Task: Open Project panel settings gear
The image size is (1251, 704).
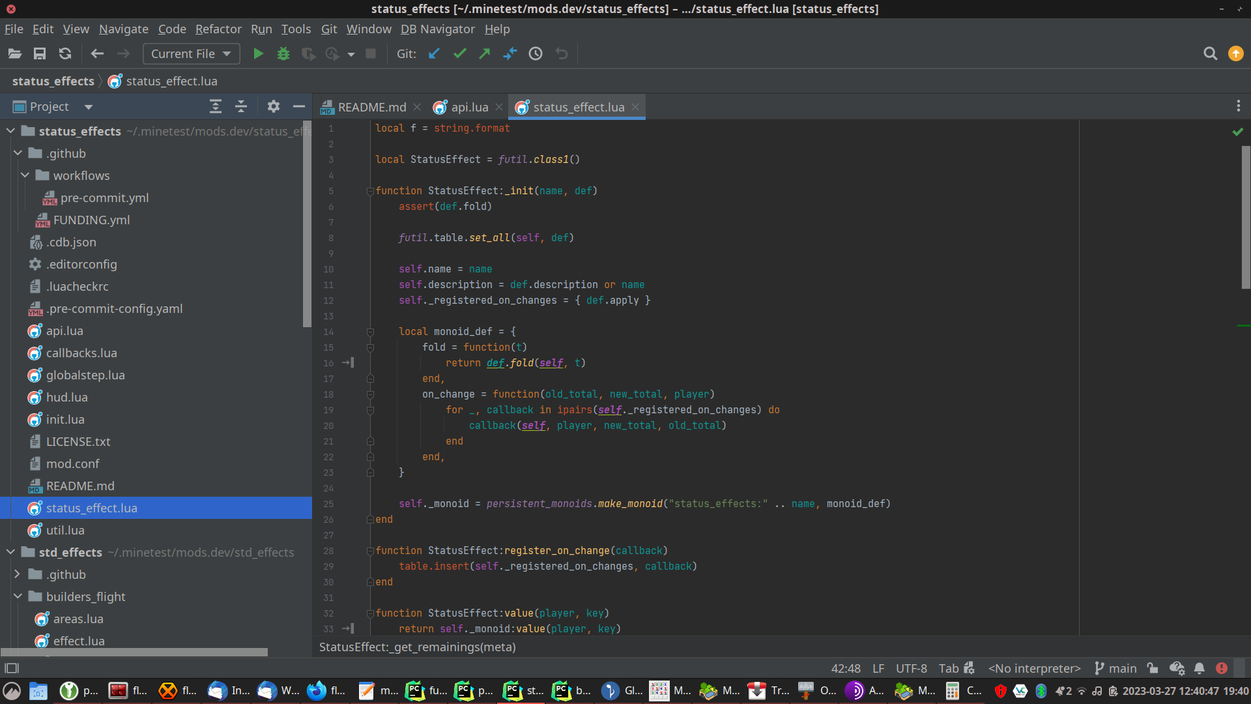Action: coord(273,107)
